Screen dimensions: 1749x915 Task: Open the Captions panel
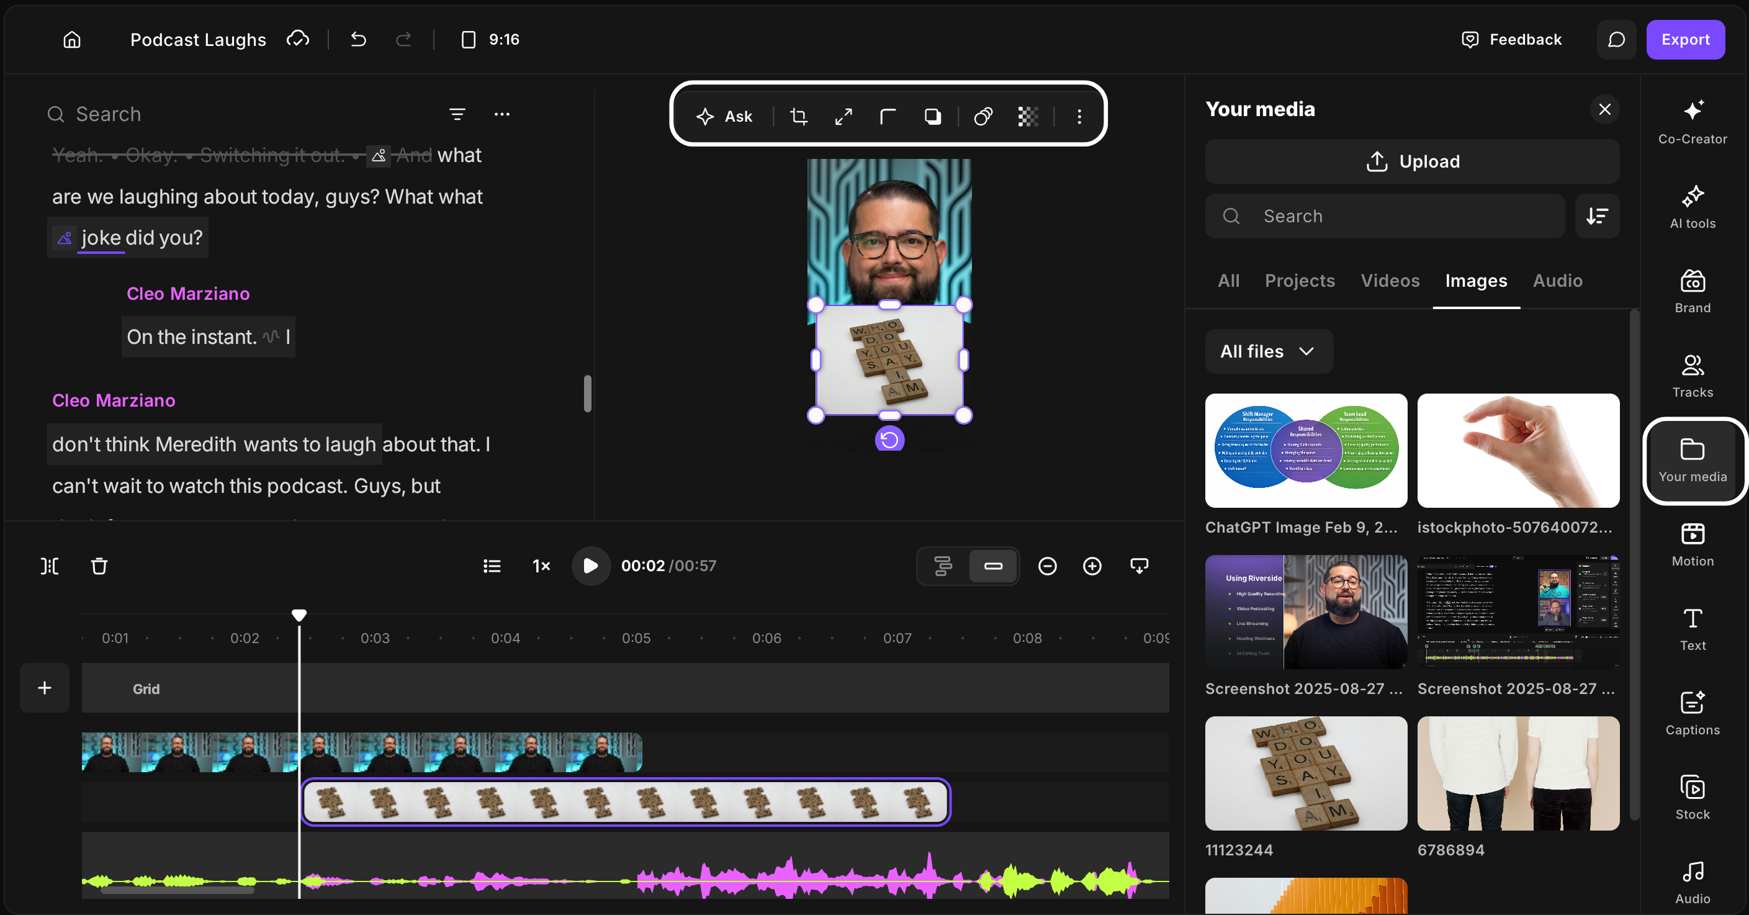[1692, 713]
